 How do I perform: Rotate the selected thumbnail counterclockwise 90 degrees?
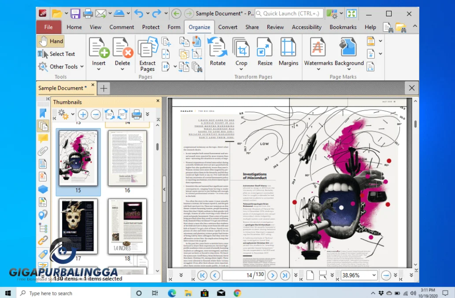click(x=109, y=114)
